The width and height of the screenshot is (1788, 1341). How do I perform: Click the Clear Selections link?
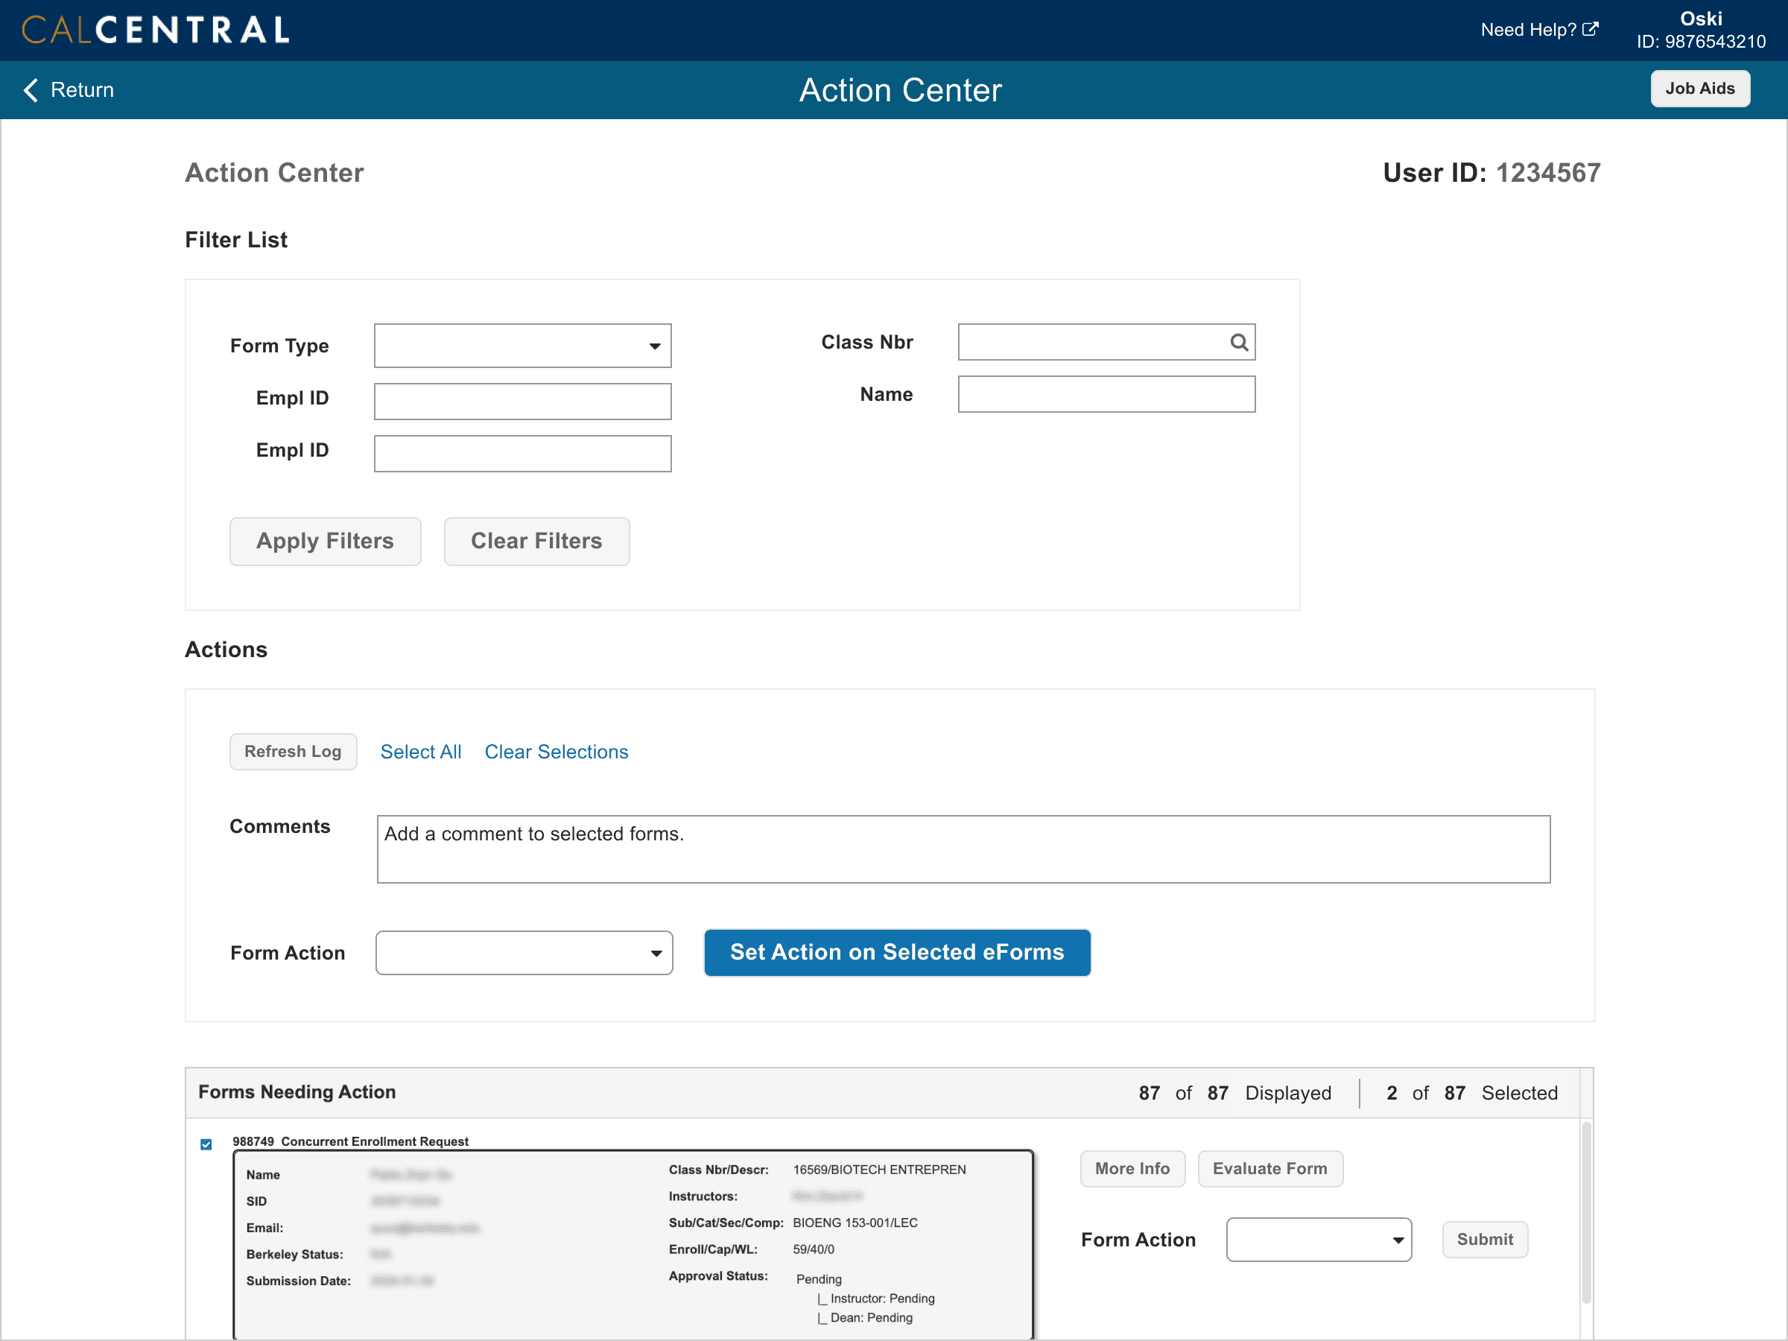(x=556, y=752)
